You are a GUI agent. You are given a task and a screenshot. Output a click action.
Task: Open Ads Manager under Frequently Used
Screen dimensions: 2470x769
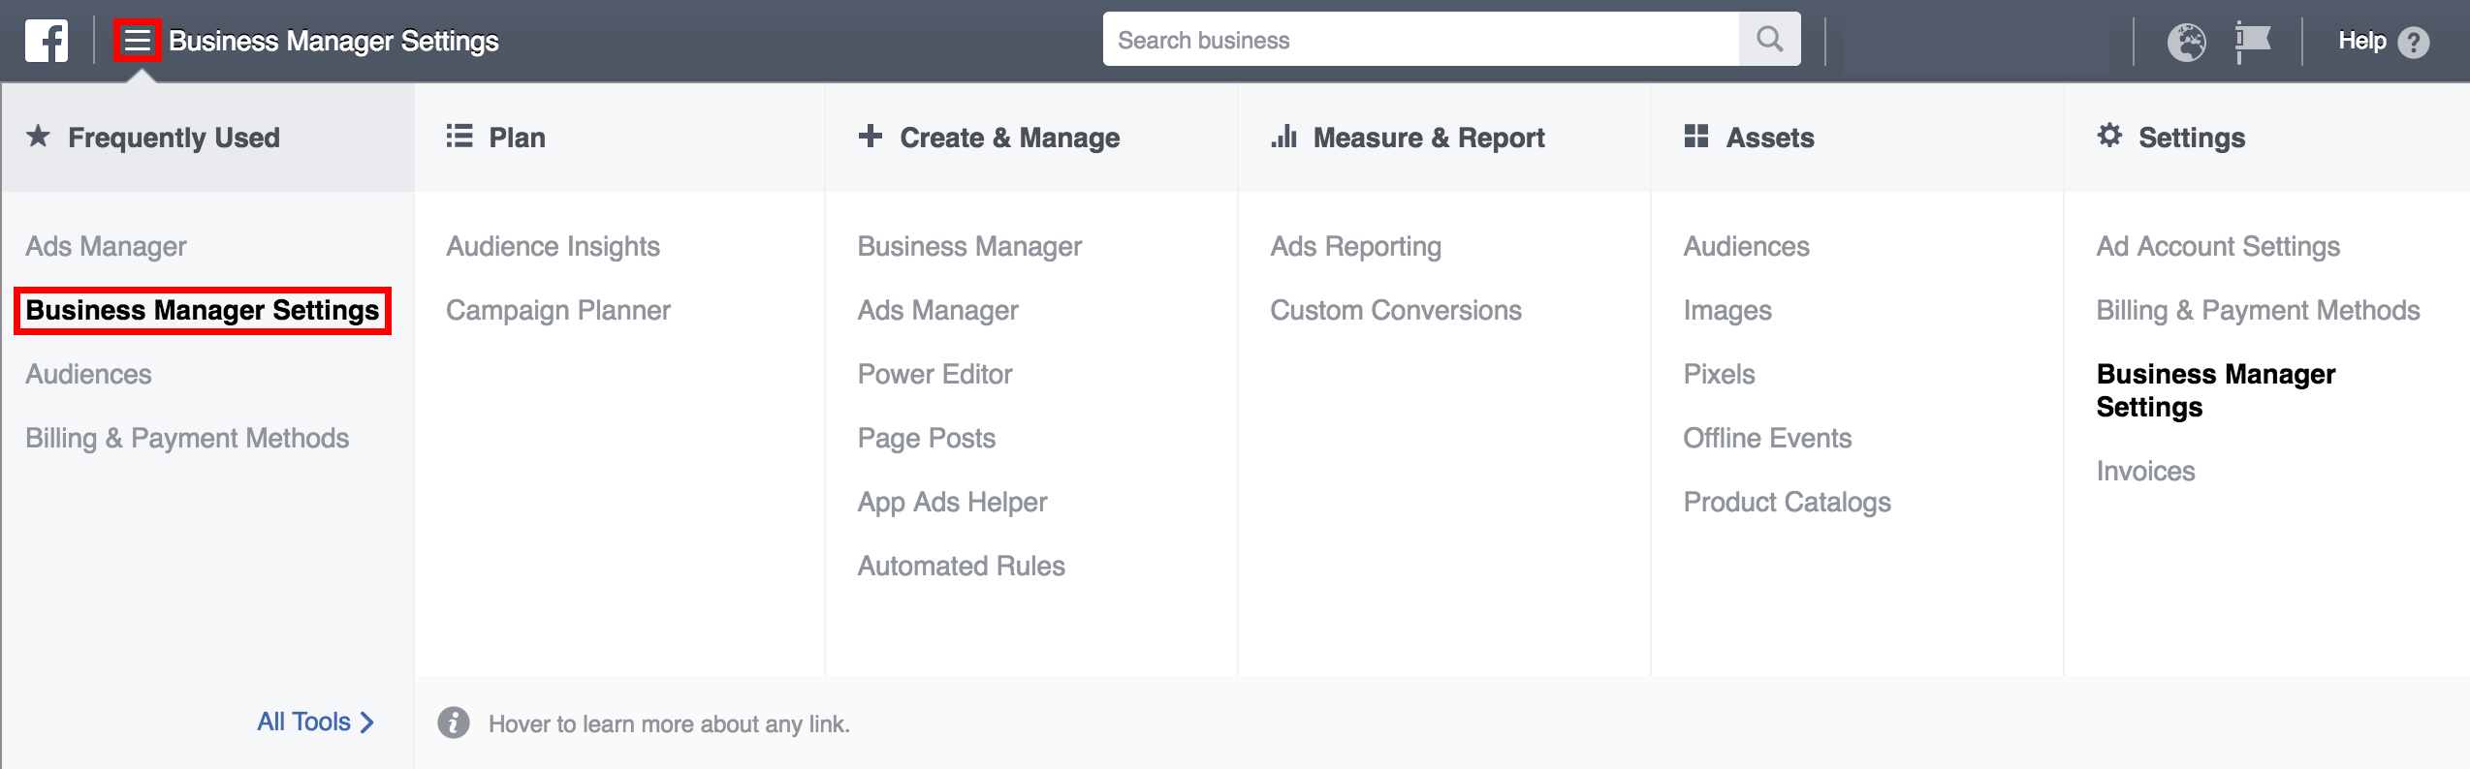[x=106, y=247]
